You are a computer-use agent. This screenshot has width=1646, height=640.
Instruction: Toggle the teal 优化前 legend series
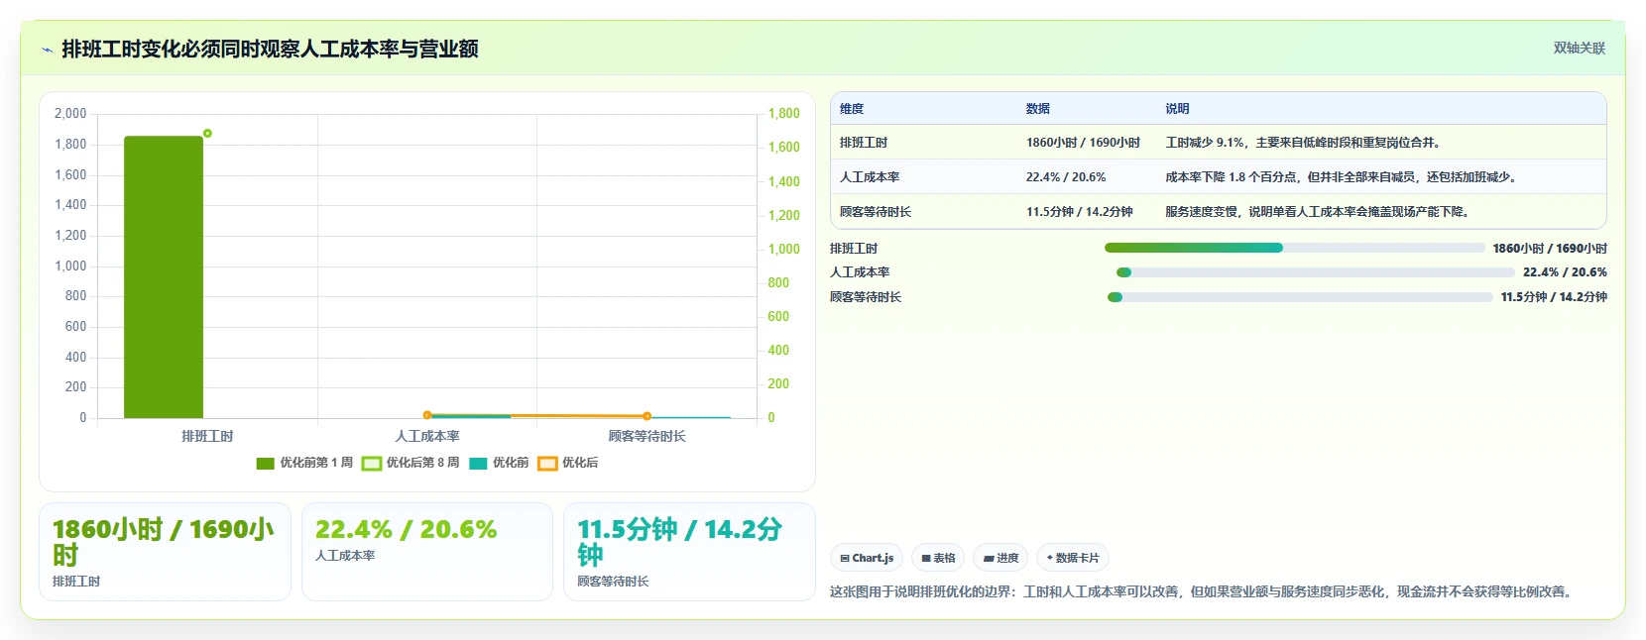499,463
